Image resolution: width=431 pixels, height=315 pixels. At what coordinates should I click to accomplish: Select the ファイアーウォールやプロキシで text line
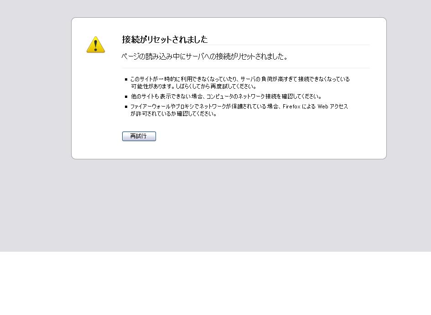[239, 107]
